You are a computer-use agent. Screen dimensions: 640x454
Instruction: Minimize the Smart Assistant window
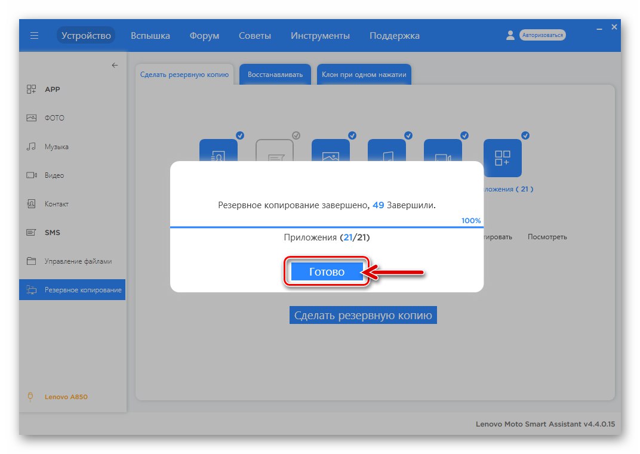[x=599, y=29]
